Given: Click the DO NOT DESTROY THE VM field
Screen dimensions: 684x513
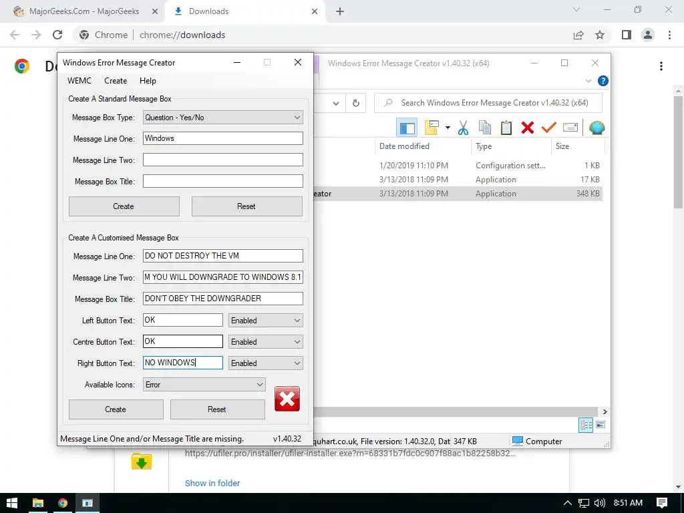Looking at the screenshot, I should (223, 256).
